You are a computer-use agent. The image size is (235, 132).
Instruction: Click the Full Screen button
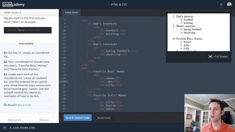click(218, 56)
